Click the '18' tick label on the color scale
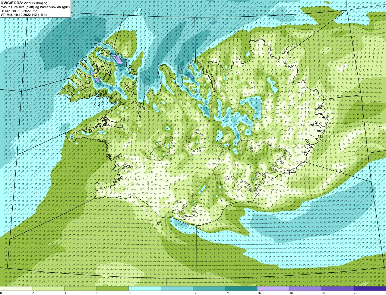Viewport: 386px width, 295px height. (291, 293)
